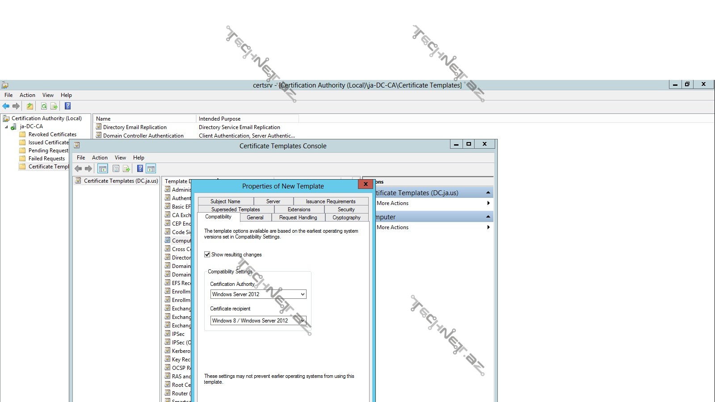Open the Certificate recipient dropdown

(x=303, y=321)
